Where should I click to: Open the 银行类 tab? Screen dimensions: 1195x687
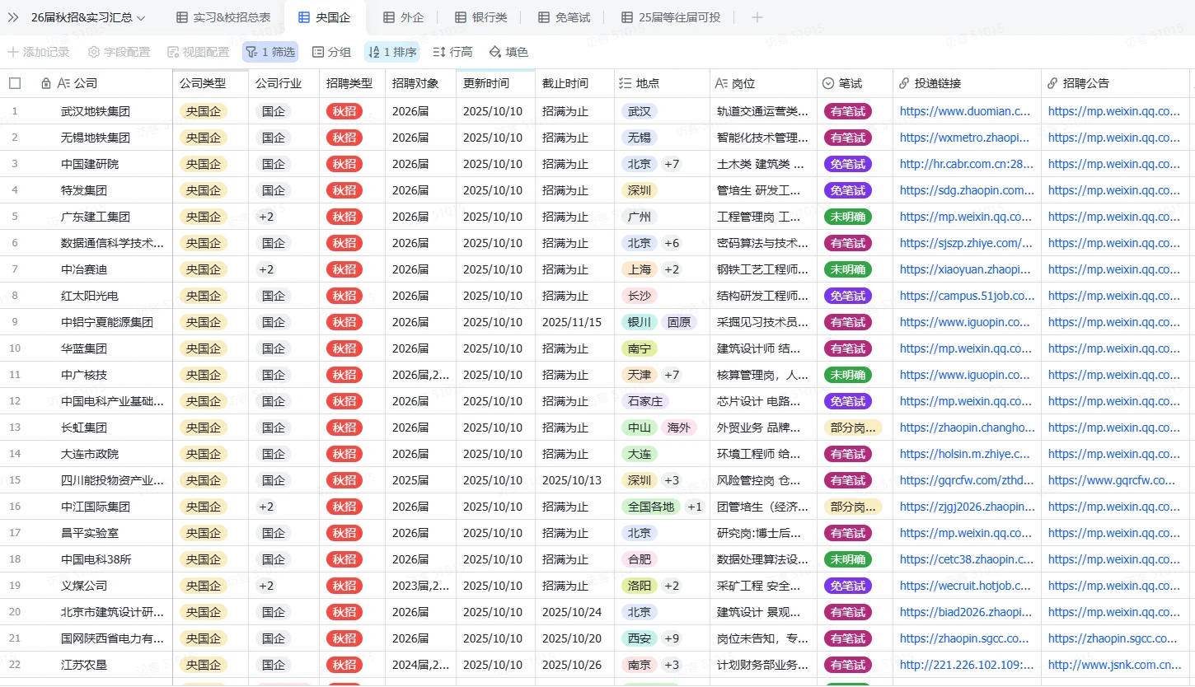[481, 17]
